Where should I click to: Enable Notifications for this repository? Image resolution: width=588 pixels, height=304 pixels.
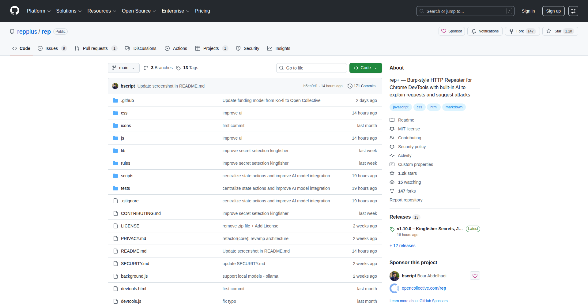pyautogui.click(x=484, y=31)
